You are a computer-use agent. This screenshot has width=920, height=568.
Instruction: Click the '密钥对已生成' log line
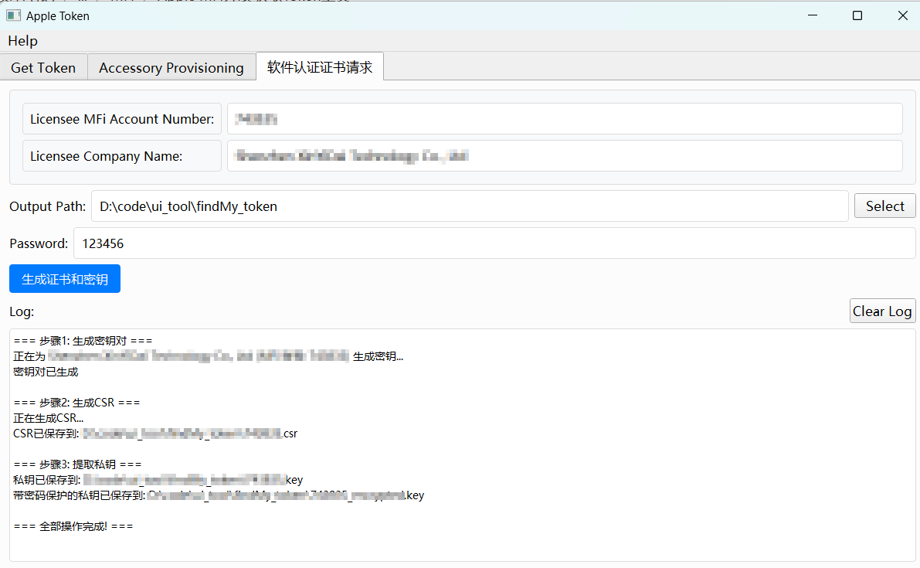click(x=46, y=372)
